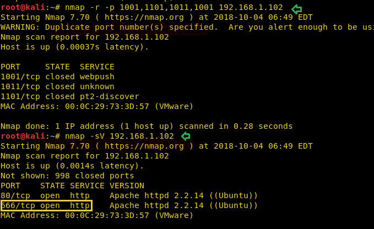
Task: Click the https://nmap.org link in first scan
Action: [144, 17]
